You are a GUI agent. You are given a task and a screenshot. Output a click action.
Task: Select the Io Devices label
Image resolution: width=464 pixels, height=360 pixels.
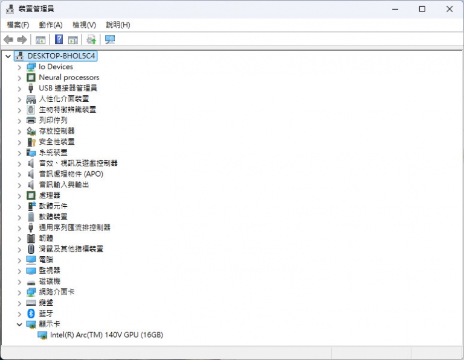pyautogui.click(x=56, y=67)
